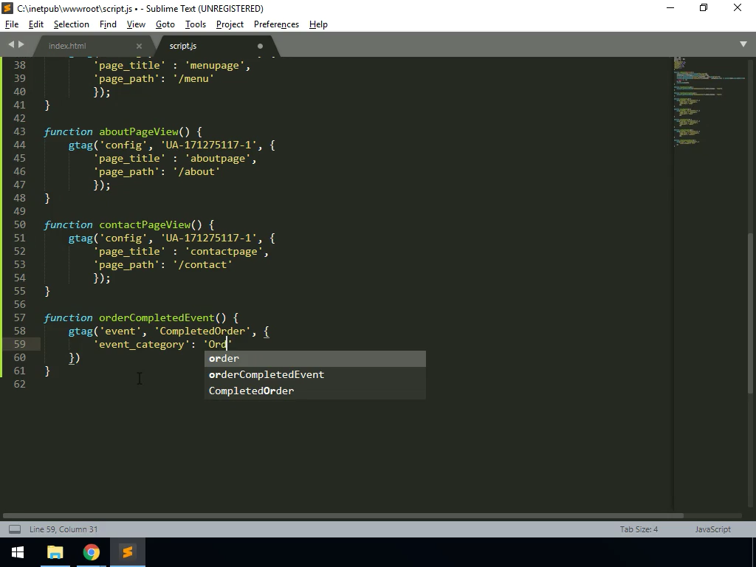
Task: Click the 'contactPageView' function name
Action: point(145,224)
